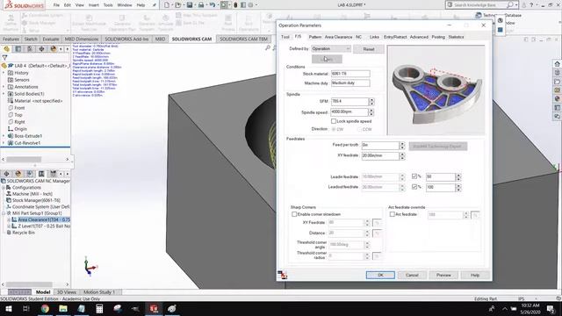Expand the Configurations node in CAM tree
562x316 pixels.
point(4,187)
